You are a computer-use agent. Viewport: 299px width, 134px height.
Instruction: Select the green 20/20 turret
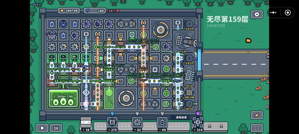pos(189,104)
